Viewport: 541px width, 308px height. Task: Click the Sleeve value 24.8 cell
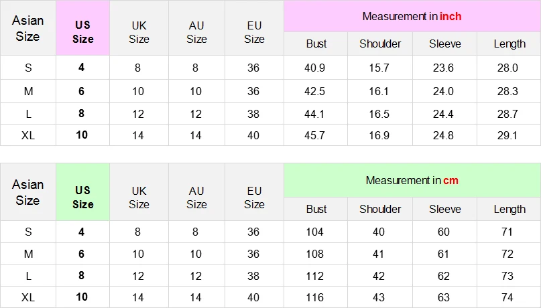444,135
